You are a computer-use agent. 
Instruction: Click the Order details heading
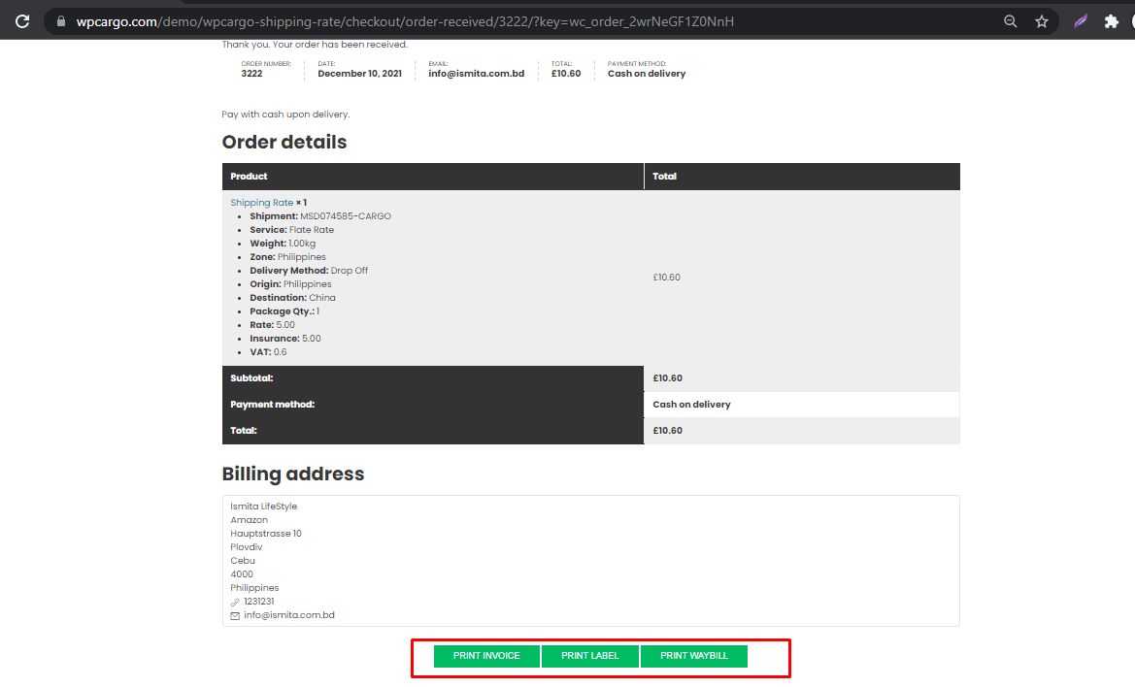[284, 142]
